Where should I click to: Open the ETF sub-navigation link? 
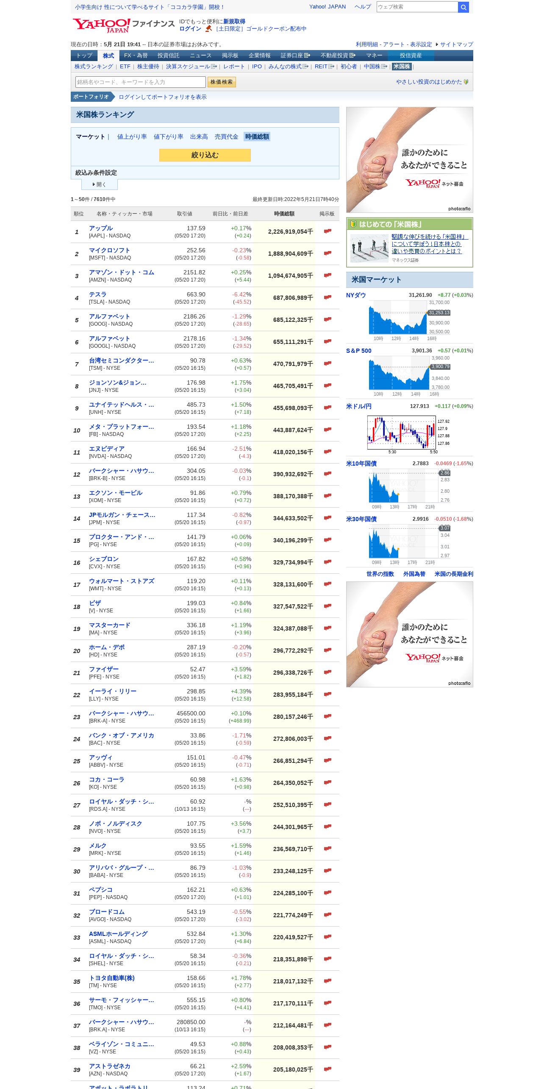[125, 67]
